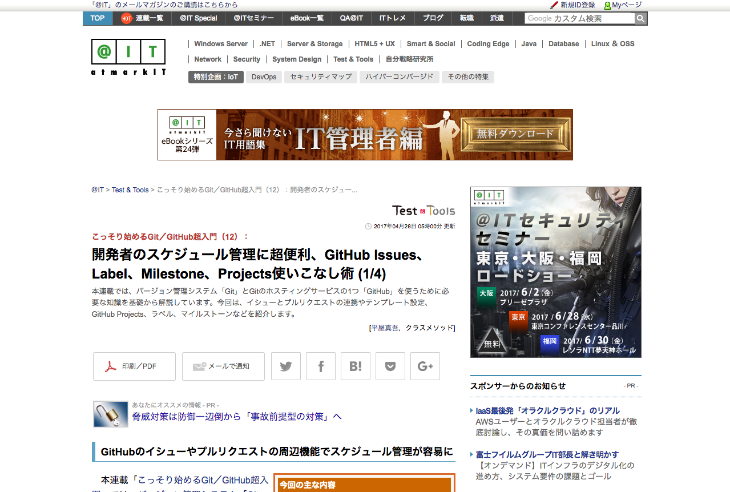
Task: Open @ITセミナー menu item
Action: coord(253,18)
